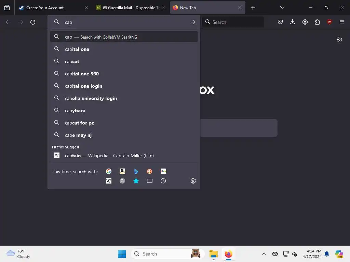
Task: Open clock showing 4:14 PM
Action: pyautogui.click(x=312, y=254)
